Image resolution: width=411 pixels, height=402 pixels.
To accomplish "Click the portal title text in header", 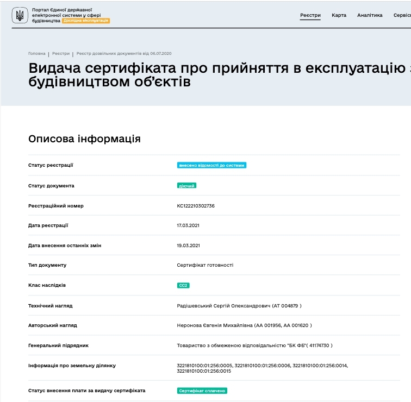I will tap(66, 15).
